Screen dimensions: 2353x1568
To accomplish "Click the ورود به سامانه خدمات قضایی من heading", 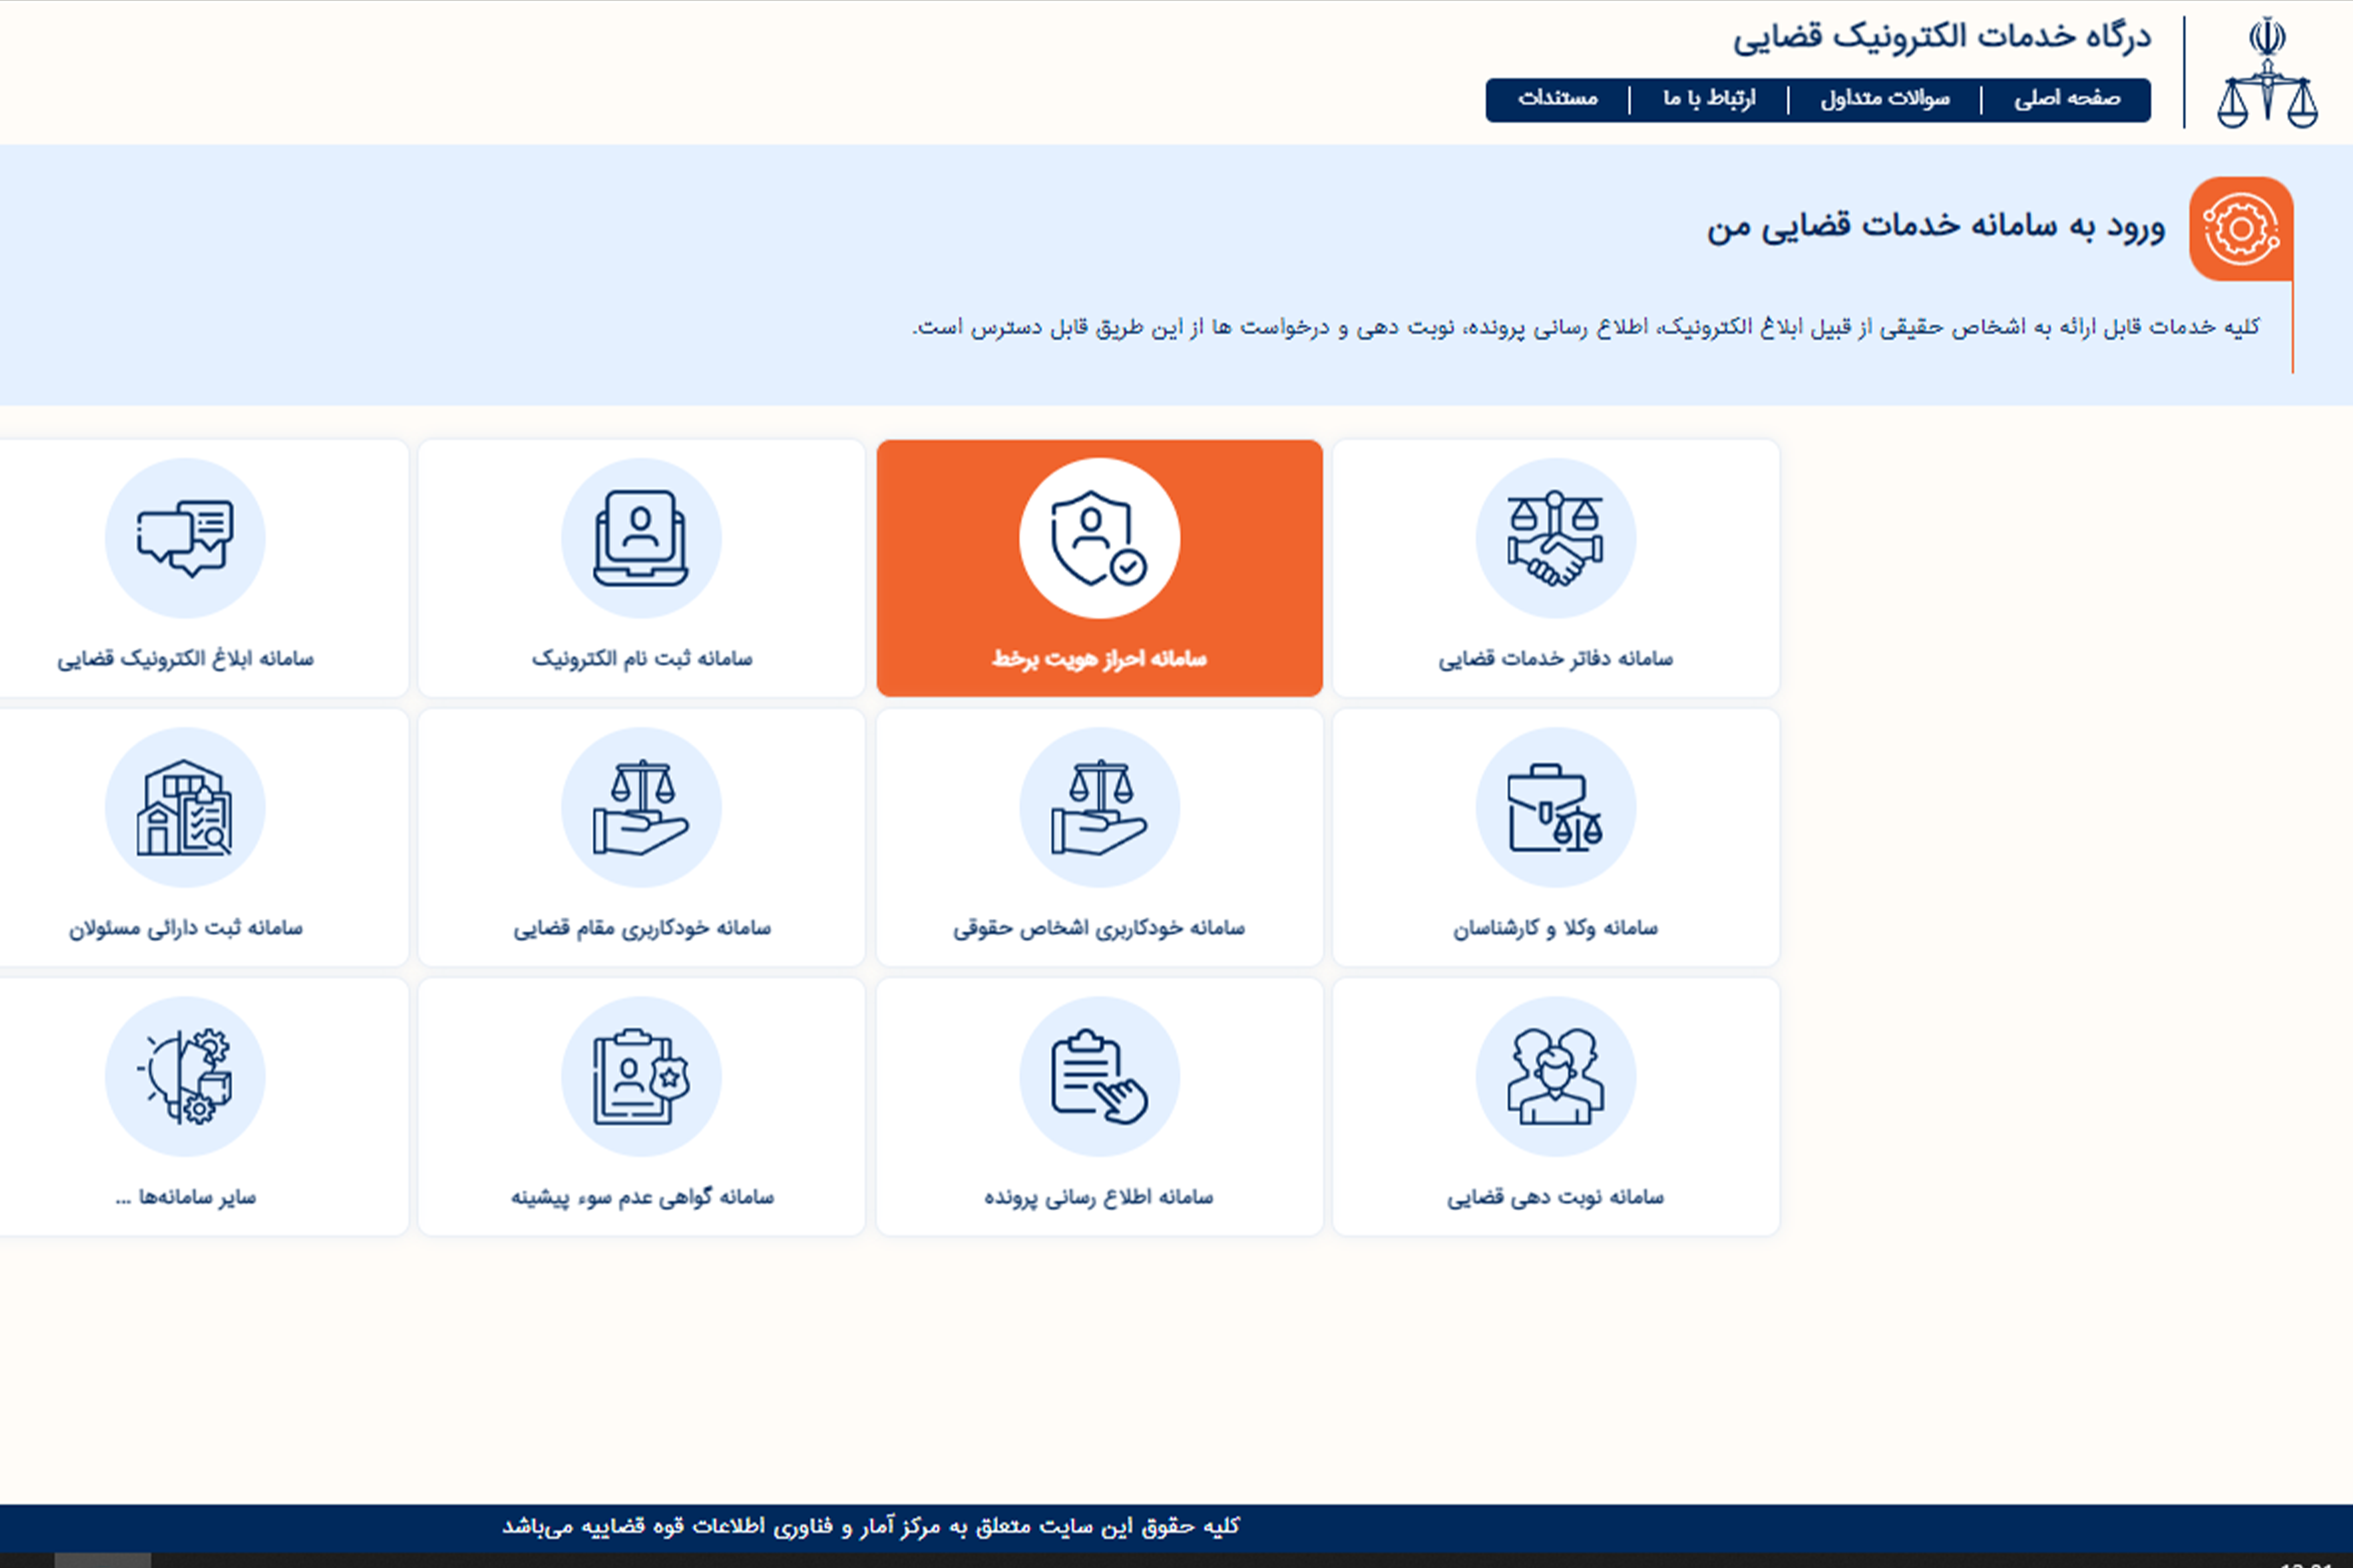I will tap(1936, 227).
